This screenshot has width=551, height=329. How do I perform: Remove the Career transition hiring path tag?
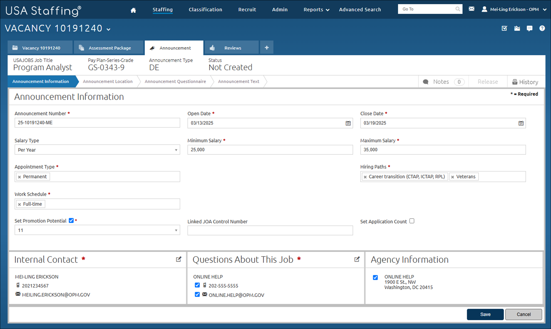coord(365,177)
